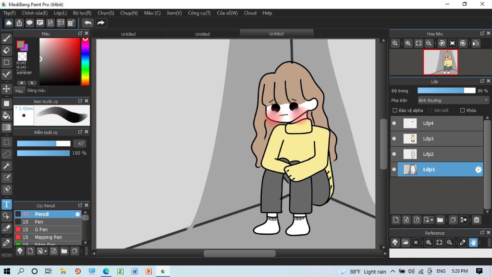The image size is (492, 277).
Task: Select the Brush tool in left toolbar
Action: tap(7, 38)
